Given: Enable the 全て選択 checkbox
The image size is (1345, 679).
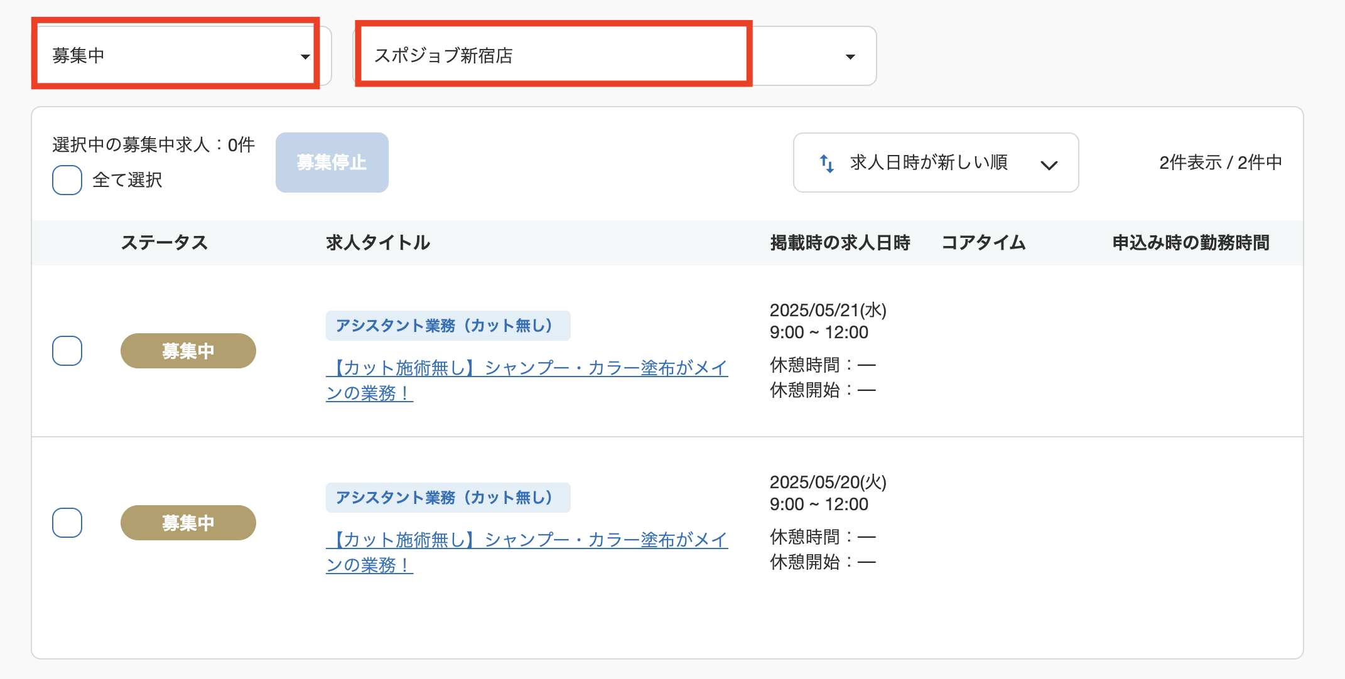Looking at the screenshot, I should coord(67,180).
